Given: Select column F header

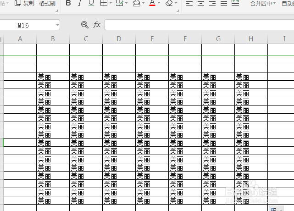Looking at the screenshot, I should click(x=185, y=39).
